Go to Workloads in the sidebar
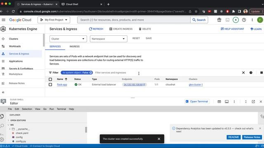Viewport: 264px width, 148px height. 15,46
